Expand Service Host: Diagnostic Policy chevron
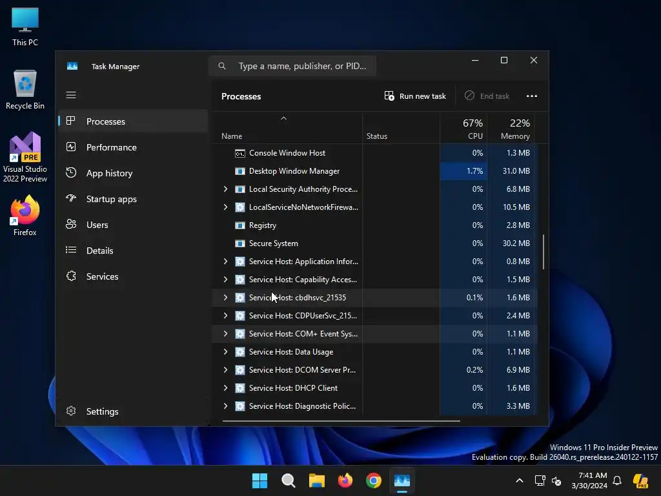 225,406
